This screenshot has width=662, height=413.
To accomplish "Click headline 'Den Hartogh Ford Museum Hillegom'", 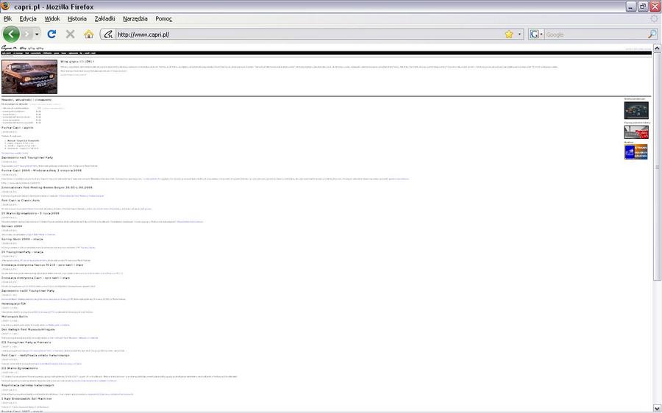I will (28, 329).
